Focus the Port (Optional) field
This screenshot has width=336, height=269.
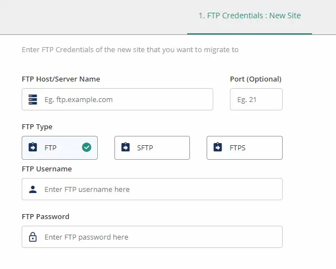pos(256,99)
